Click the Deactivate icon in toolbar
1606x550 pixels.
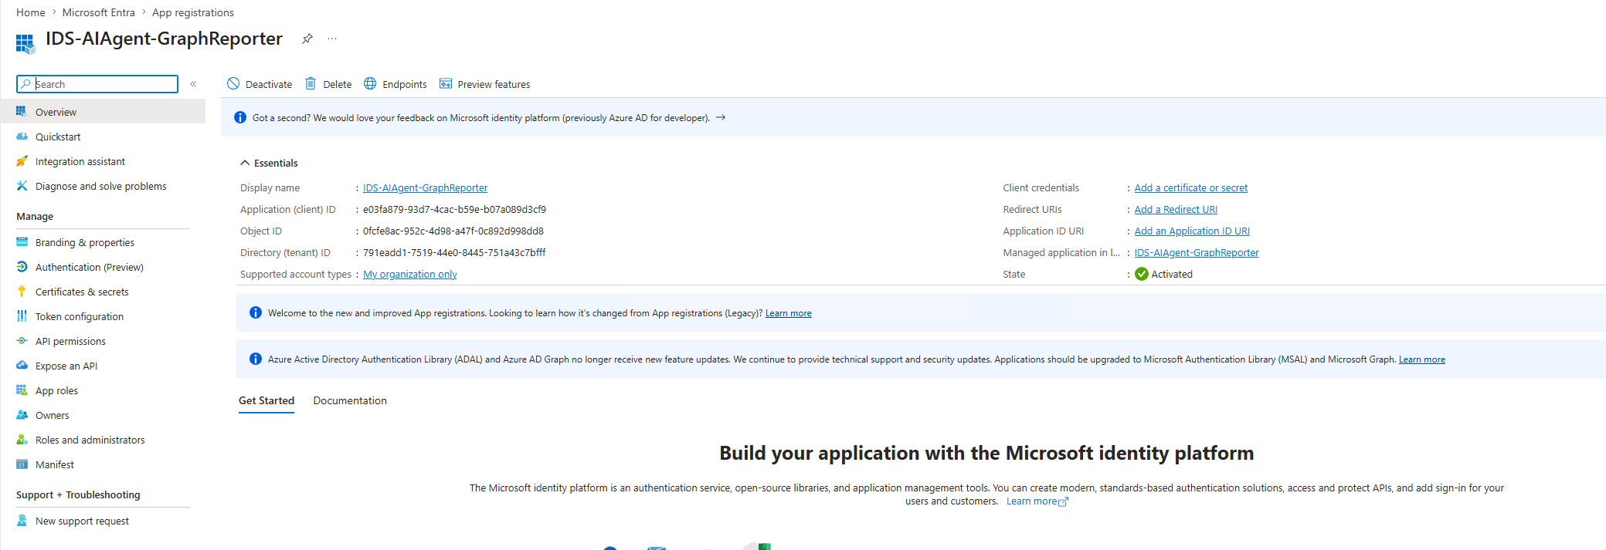tap(233, 83)
